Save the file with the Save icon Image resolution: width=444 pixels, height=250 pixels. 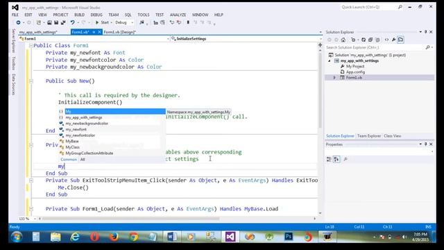click(56, 22)
